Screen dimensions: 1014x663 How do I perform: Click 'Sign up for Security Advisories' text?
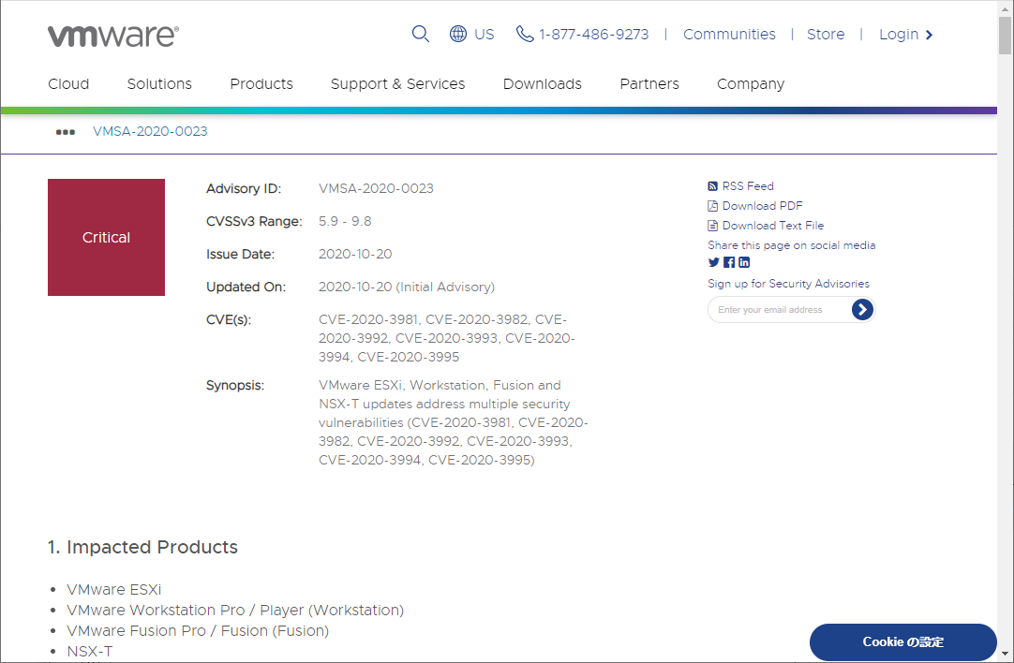[x=788, y=284]
